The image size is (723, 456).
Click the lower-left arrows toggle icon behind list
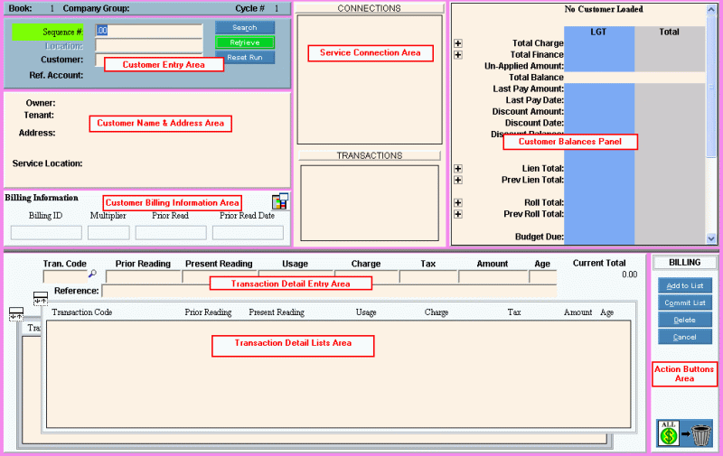coord(16,314)
